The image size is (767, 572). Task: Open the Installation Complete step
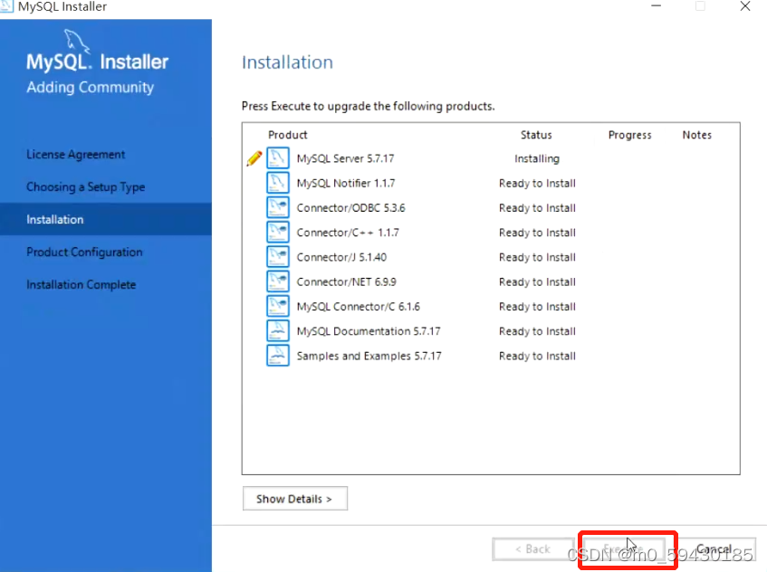coord(81,284)
